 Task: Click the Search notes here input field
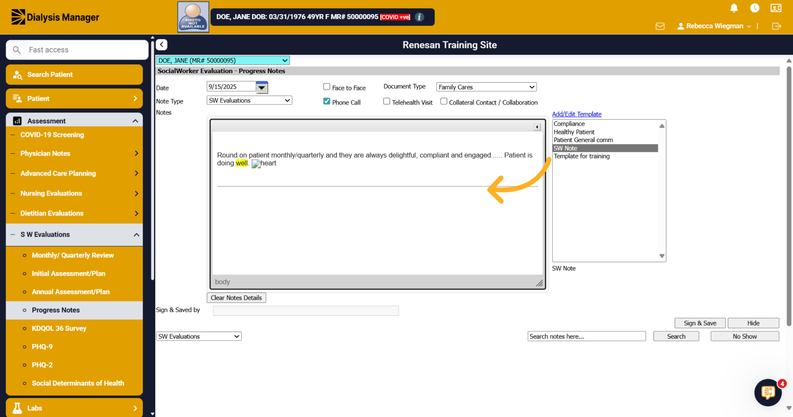coord(586,336)
